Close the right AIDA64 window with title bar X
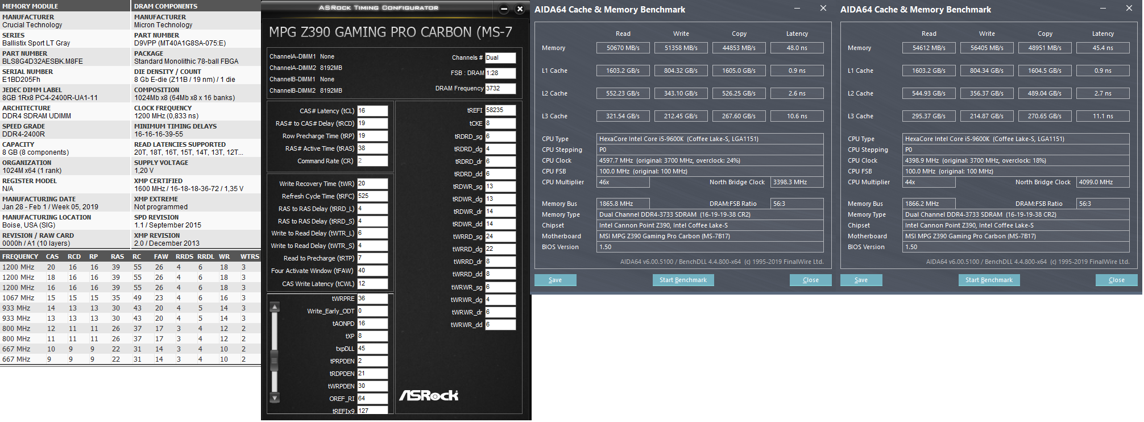The width and height of the screenshot is (1144, 422). 1129,9
